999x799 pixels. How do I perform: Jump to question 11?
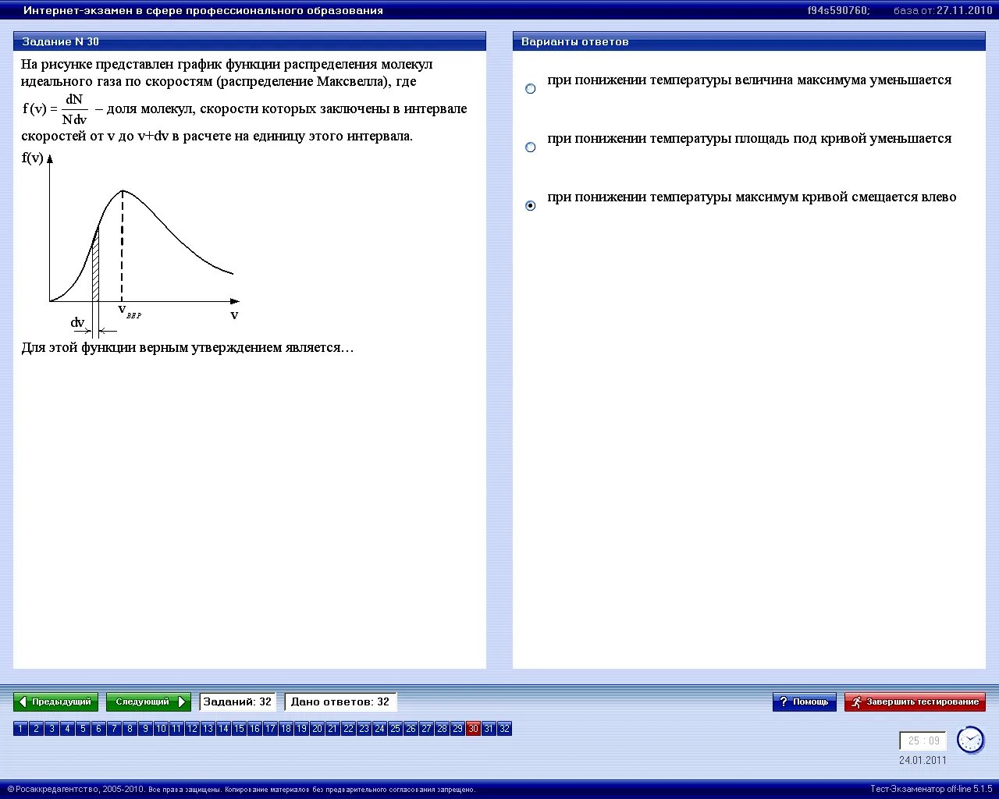click(176, 729)
